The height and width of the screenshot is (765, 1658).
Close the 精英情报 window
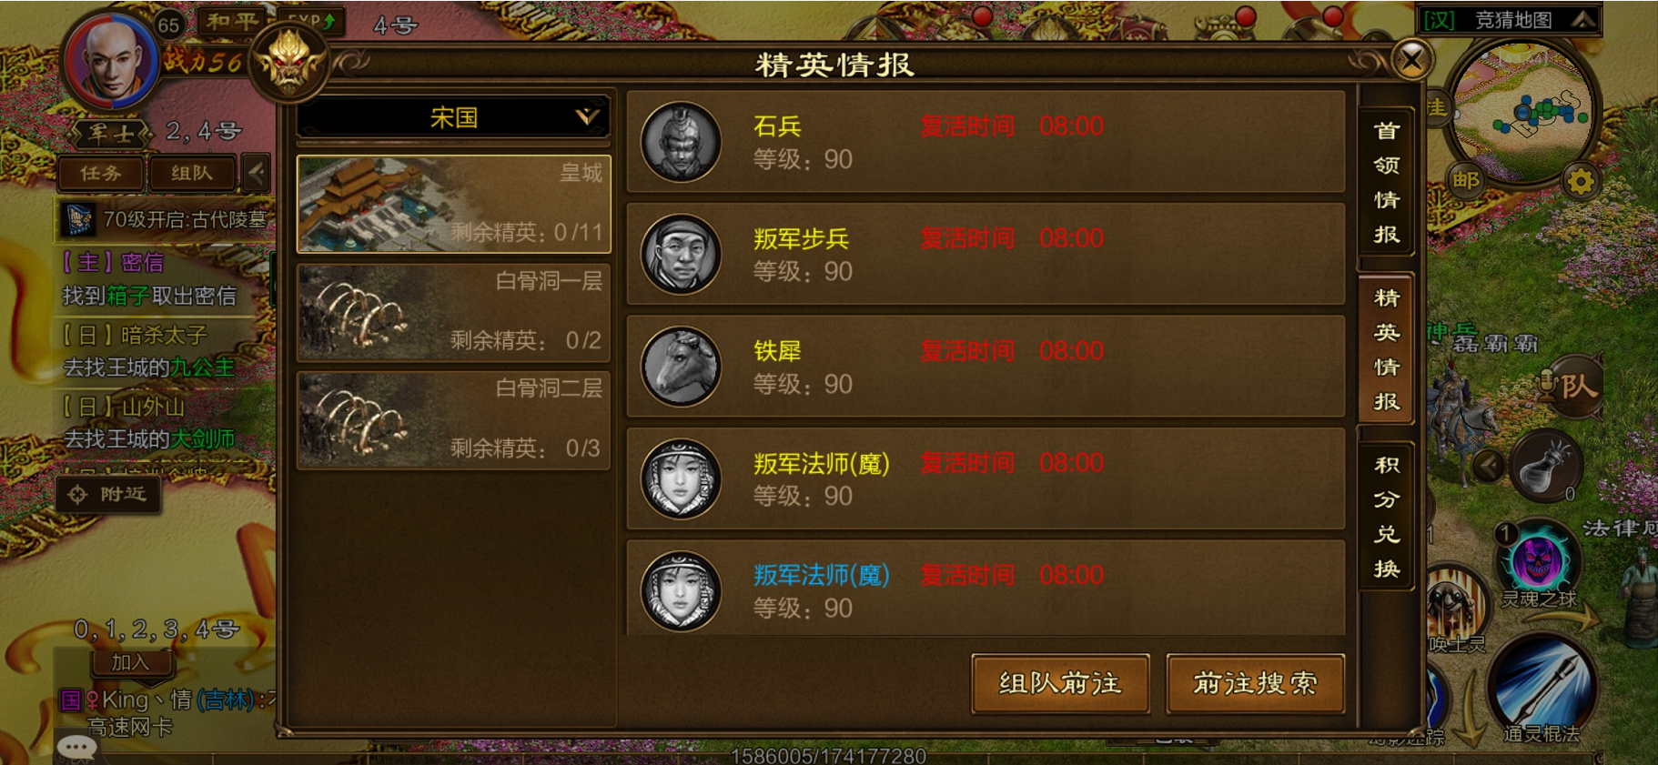pos(1411,61)
